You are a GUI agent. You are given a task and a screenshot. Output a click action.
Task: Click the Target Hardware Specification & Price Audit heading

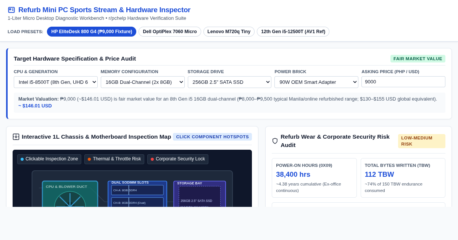pos(75,59)
